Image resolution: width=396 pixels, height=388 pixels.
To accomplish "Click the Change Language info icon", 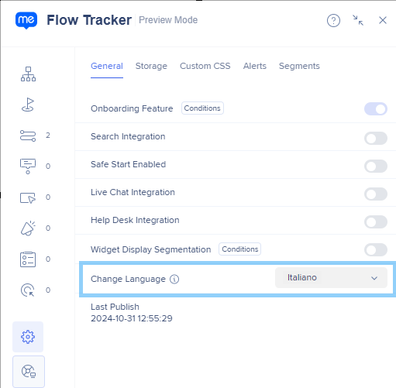I will tap(174, 279).
